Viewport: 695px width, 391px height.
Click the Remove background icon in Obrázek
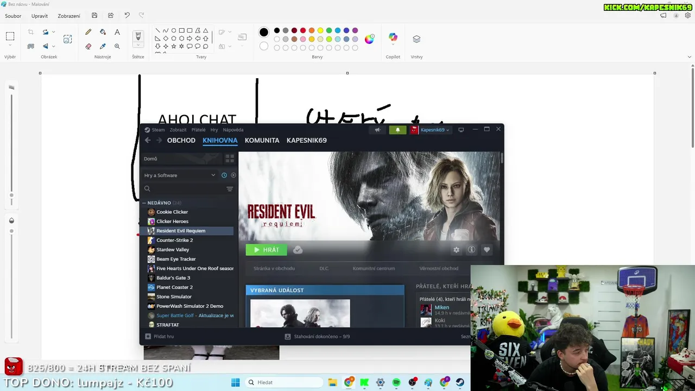point(31,46)
